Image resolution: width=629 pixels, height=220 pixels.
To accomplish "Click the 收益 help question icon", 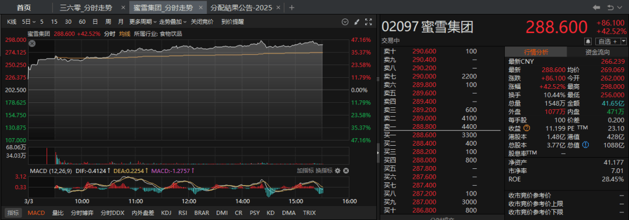I will (x=526, y=128).
